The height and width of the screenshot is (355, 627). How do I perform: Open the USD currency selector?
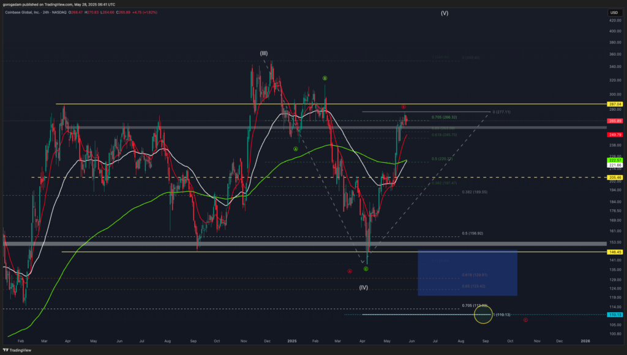[612, 12]
